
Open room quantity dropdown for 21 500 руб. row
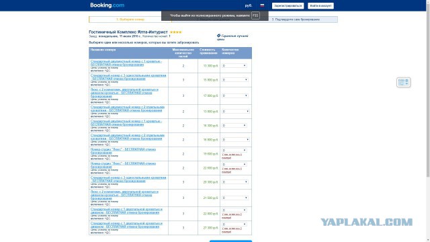235,198
